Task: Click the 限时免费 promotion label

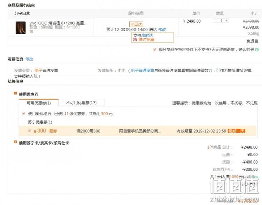Action: click(x=146, y=39)
